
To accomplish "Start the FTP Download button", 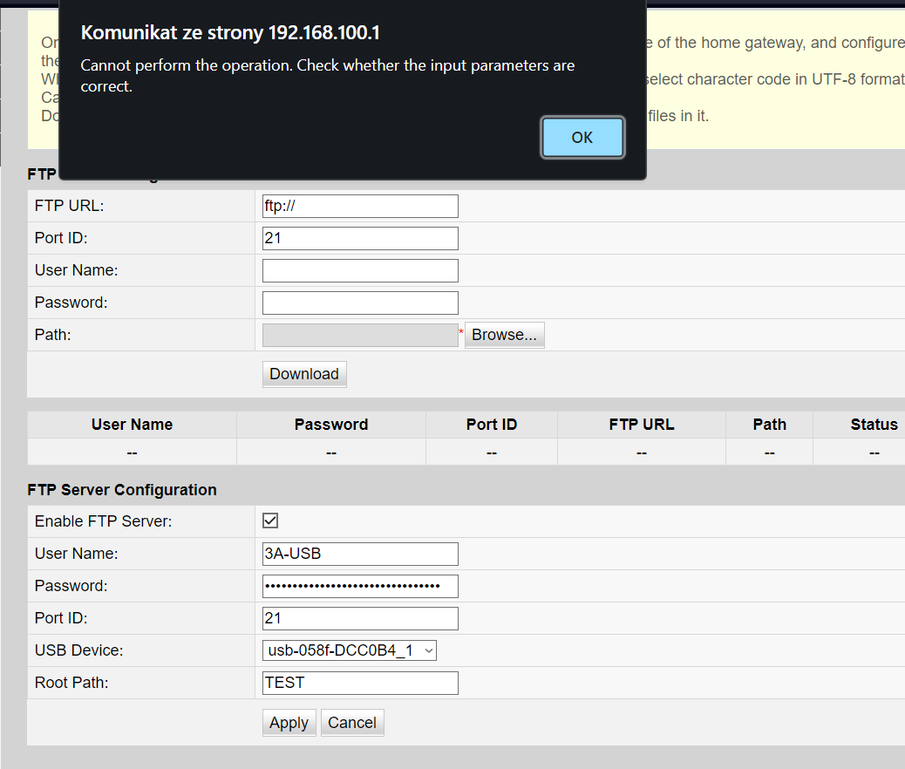I will tap(304, 374).
